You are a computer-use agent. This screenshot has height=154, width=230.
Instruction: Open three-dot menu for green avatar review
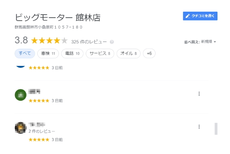click(x=199, y=94)
